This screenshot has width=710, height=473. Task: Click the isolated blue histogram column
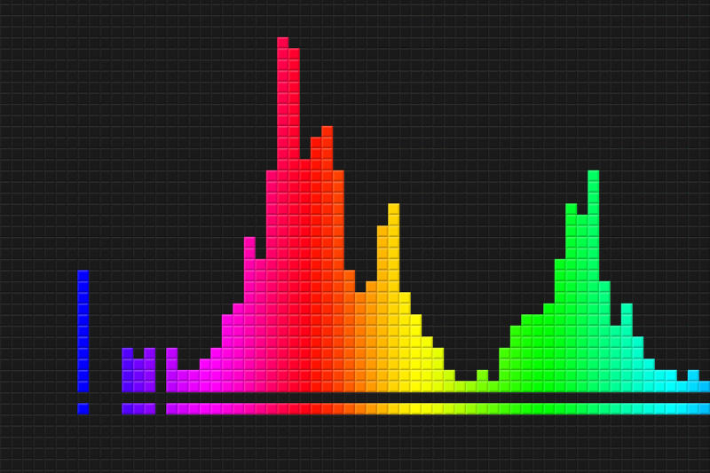tap(83, 330)
